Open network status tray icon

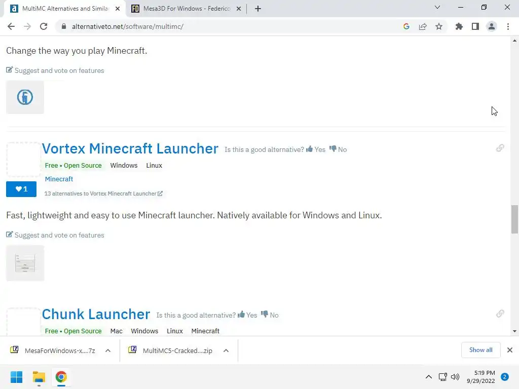[x=443, y=377]
